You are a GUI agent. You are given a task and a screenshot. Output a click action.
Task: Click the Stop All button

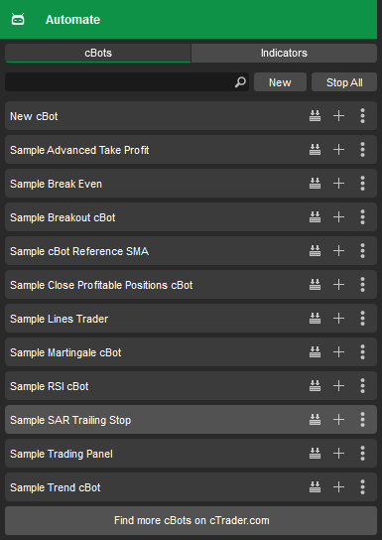(344, 82)
